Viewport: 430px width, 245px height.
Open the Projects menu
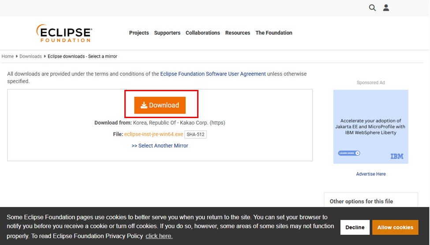139,33
